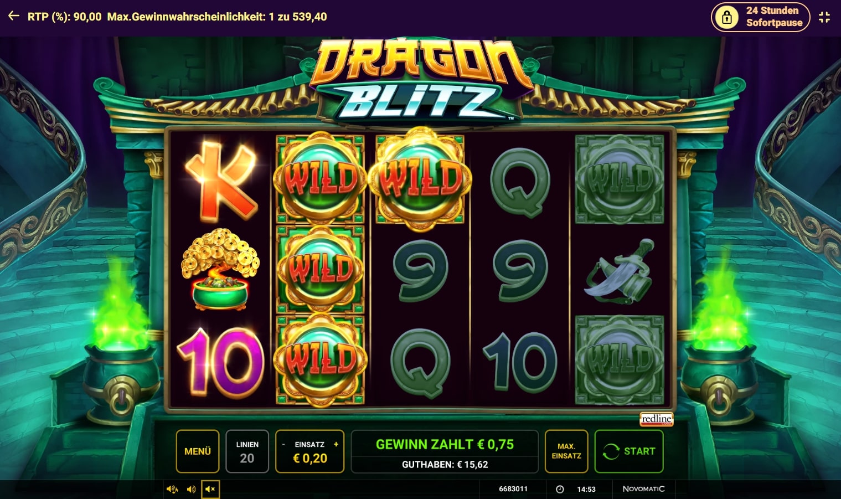Decrease Einsatz with the minus sign
The image size is (841, 499).
tap(284, 445)
